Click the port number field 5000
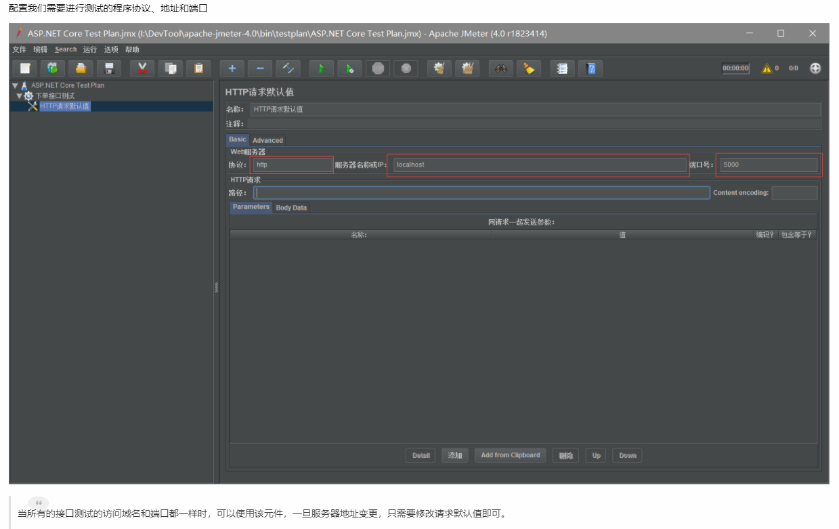This screenshot has width=839, height=529. pos(769,164)
